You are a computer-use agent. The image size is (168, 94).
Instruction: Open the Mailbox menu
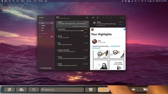click(x=23, y=1)
